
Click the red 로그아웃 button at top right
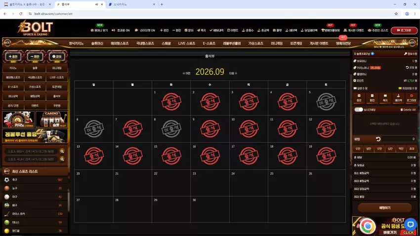404,31
